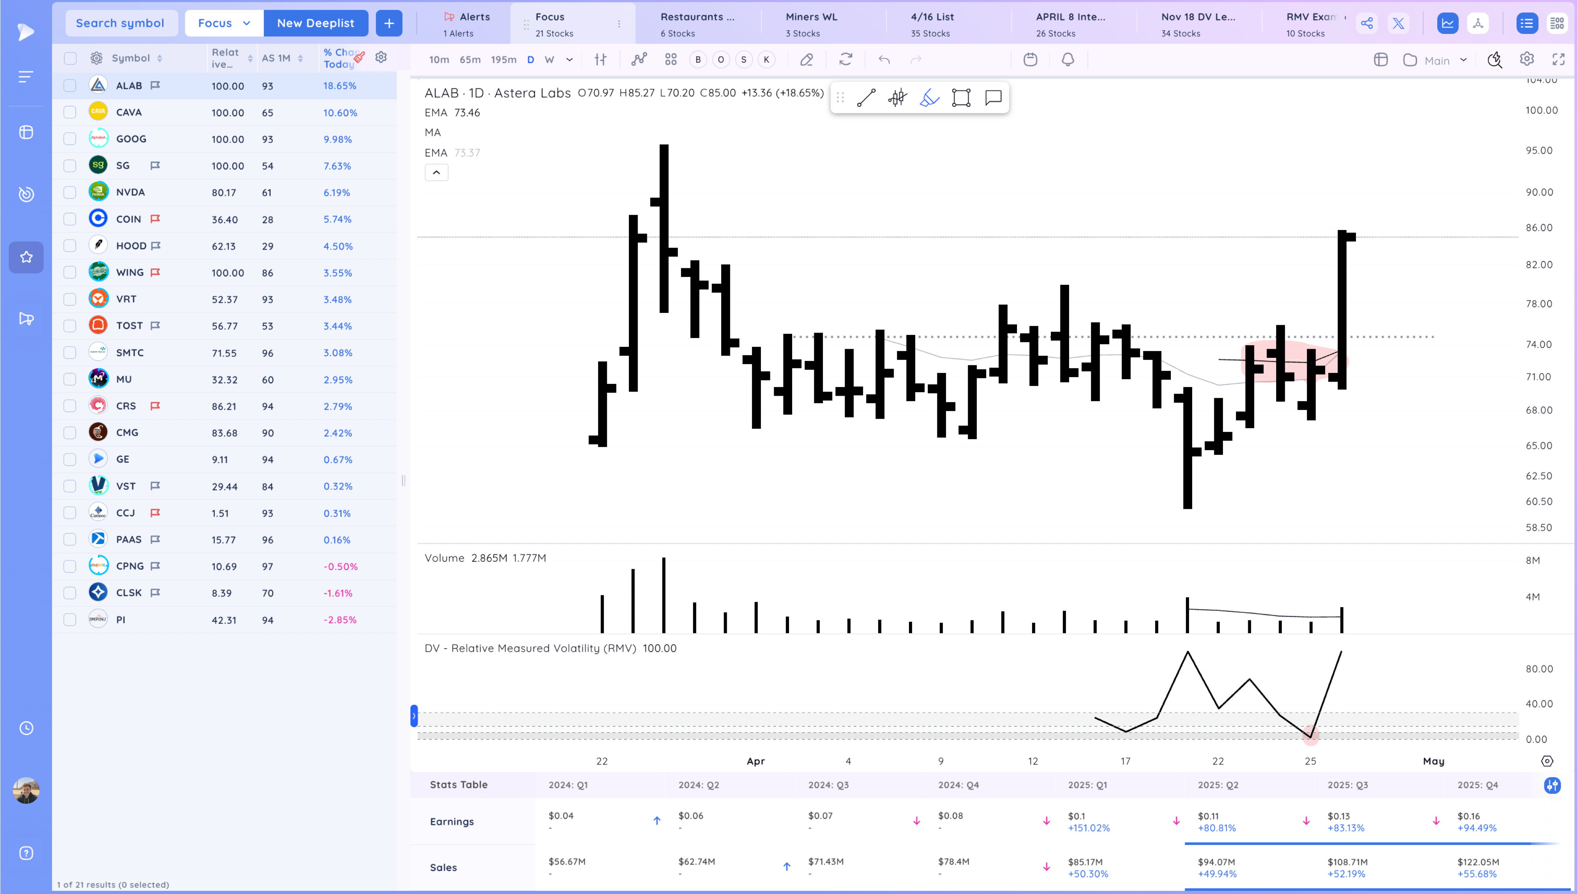Sort by the AS 1M column
Viewport: 1578px width, 894px height.
point(282,58)
